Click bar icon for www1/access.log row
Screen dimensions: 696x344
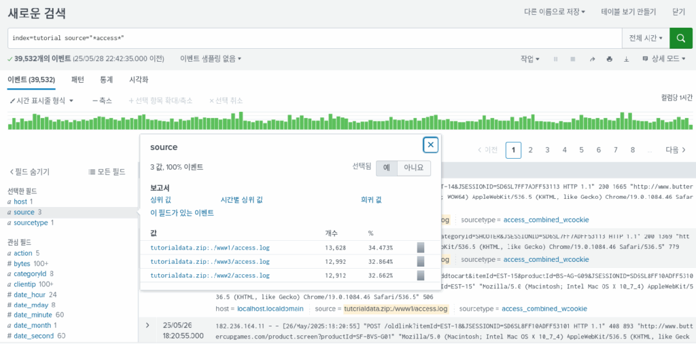tap(420, 248)
